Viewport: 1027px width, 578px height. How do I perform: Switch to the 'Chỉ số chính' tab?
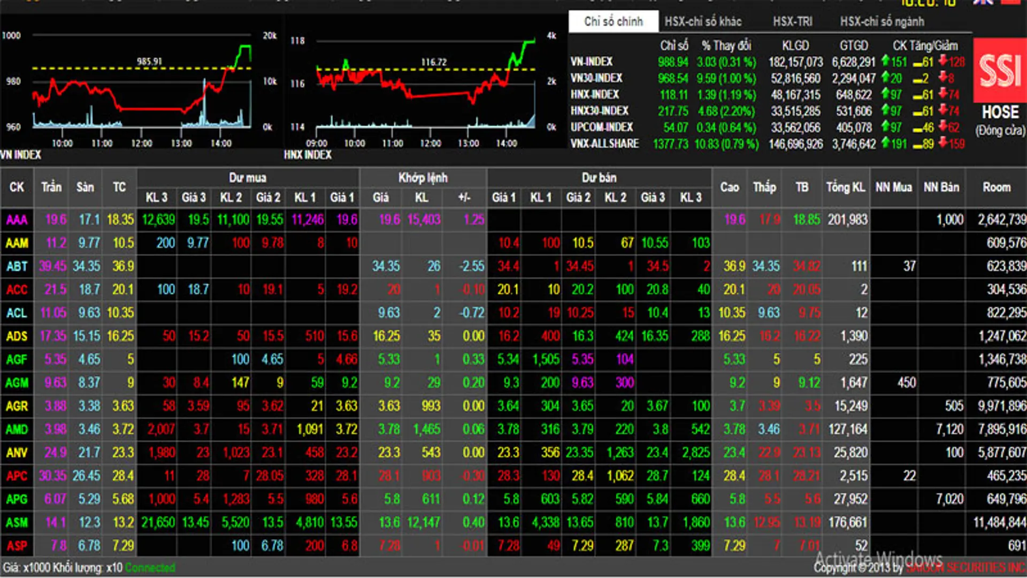[614, 21]
